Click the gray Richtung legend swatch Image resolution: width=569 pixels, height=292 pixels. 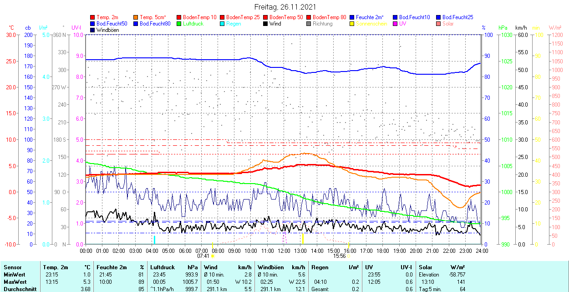pos(309,24)
